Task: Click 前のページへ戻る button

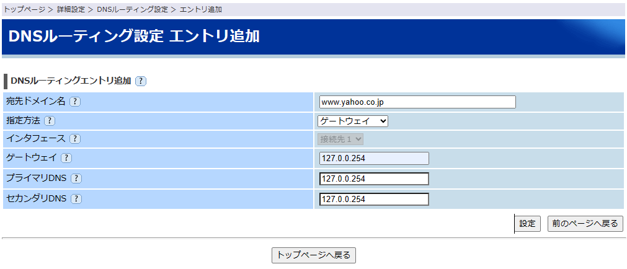Action: click(x=585, y=224)
